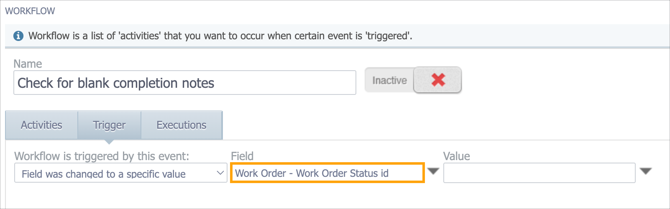Switch to the Trigger tab
The width and height of the screenshot is (670, 209).
109,125
